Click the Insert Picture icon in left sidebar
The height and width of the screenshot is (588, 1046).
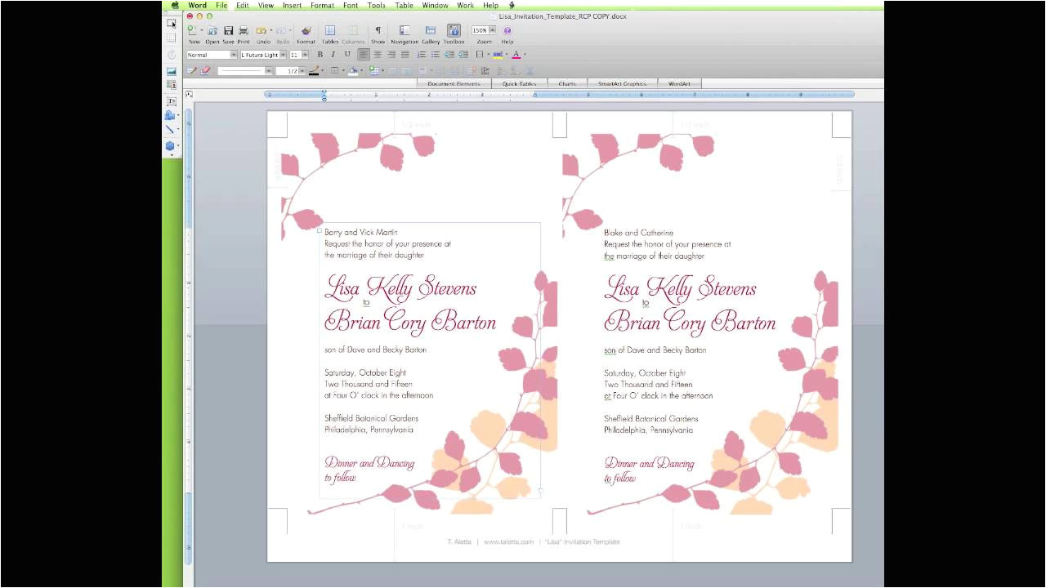(171, 71)
